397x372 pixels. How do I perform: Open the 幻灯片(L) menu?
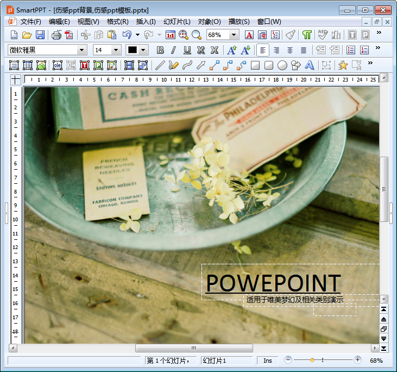click(177, 22)
